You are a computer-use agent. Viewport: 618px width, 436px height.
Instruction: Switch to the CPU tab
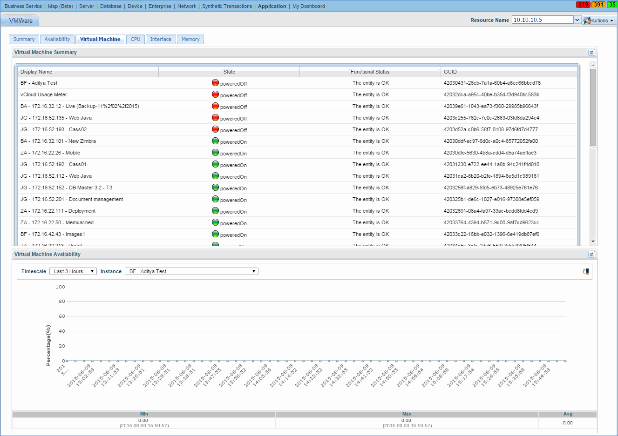[x=136, y=40]
